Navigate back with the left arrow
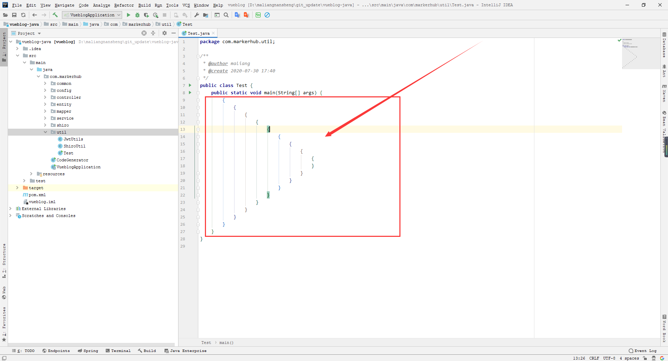Image resolution: width=668 pixels, height=361 pixels. [x=34, y=15]
